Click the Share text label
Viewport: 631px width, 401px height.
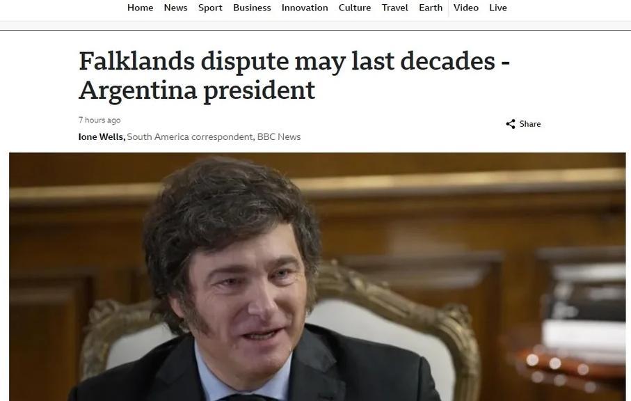(530, 124)
